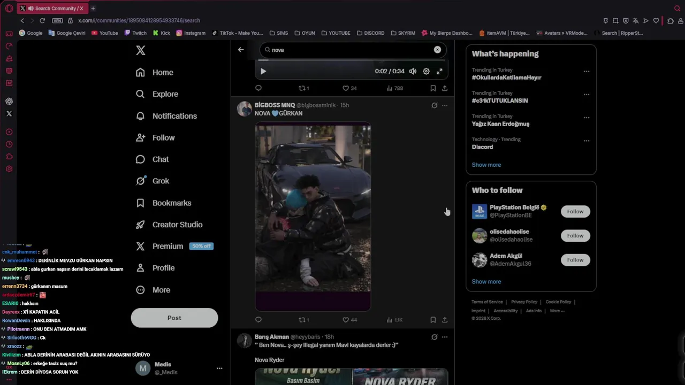
Task: Open Grok actions on Barış Akman post
Action: [x=435, y=337]
